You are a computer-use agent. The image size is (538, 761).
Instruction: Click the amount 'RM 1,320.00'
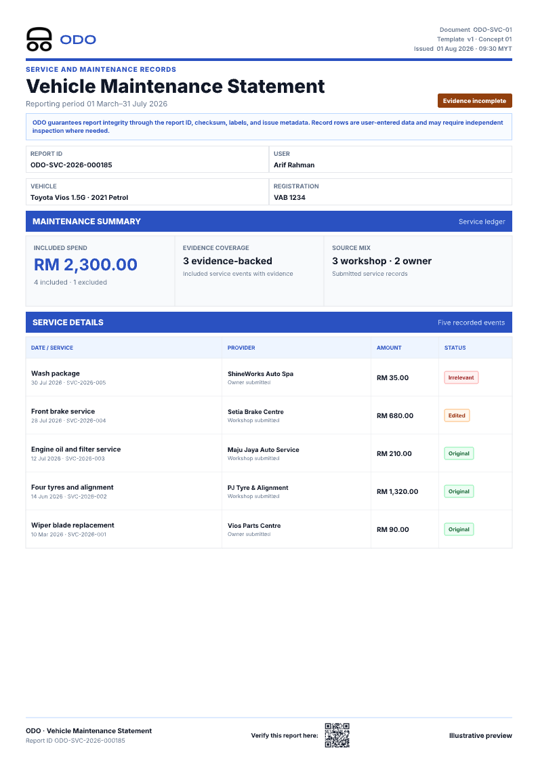[x=397, y=491]
